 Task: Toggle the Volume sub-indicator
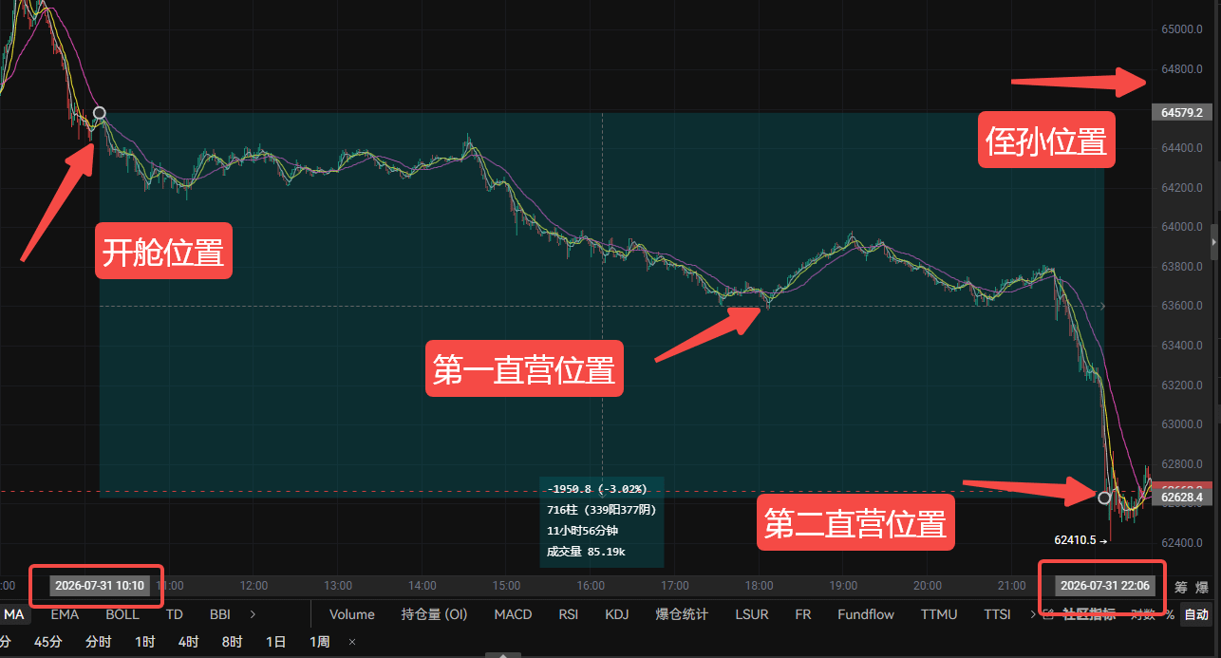[352, 614]
